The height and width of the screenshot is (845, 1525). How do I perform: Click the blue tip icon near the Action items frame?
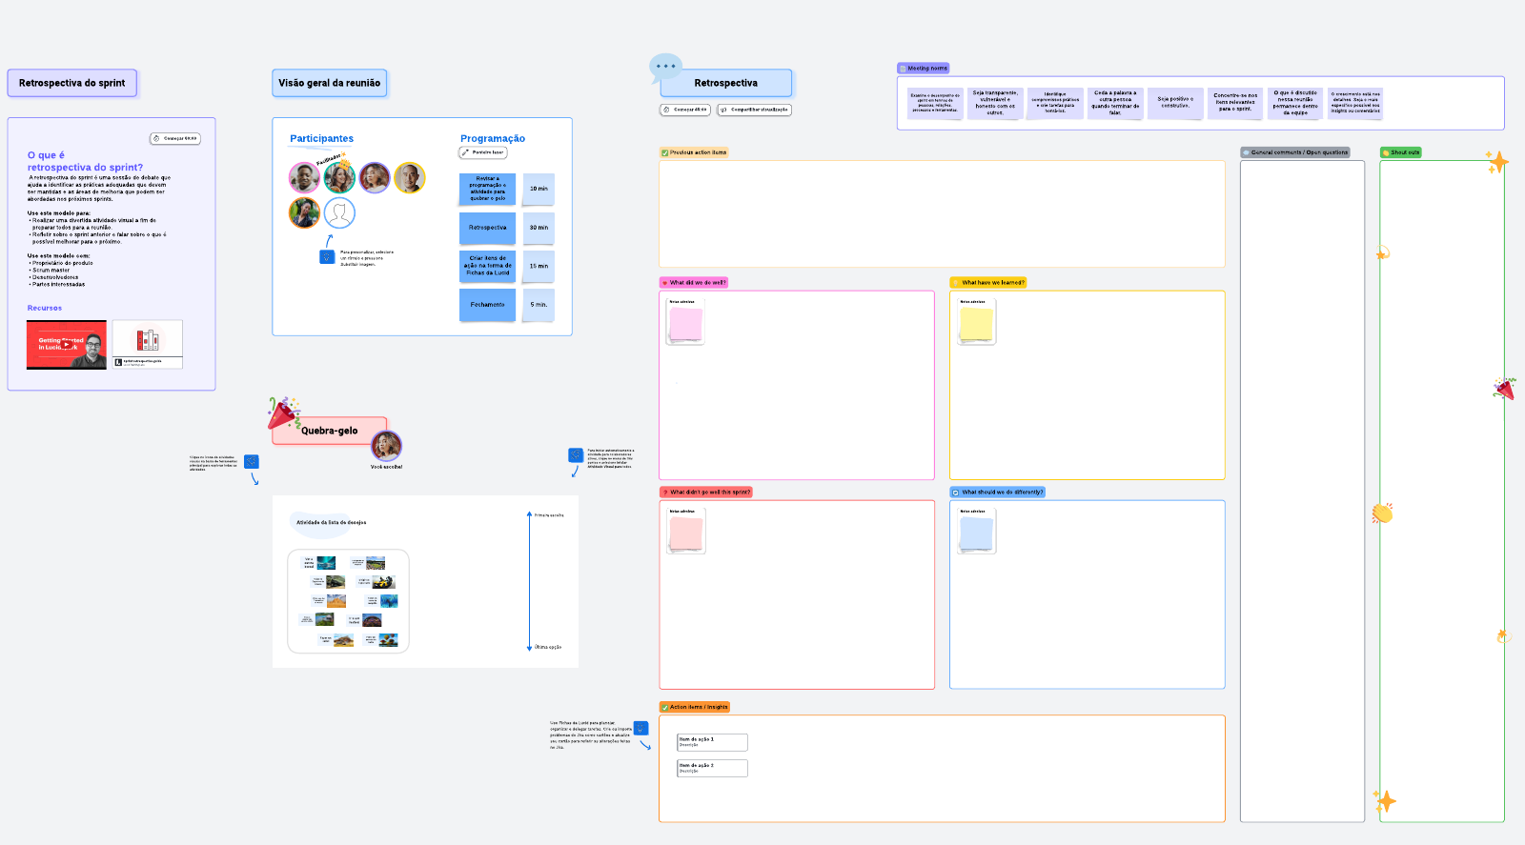coord(641,729)
